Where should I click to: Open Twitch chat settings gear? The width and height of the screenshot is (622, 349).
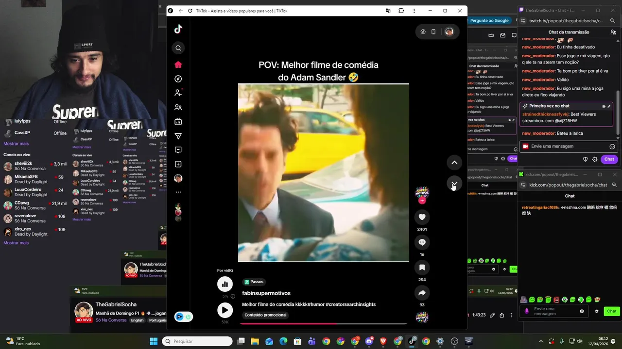(x=595, y=159)
